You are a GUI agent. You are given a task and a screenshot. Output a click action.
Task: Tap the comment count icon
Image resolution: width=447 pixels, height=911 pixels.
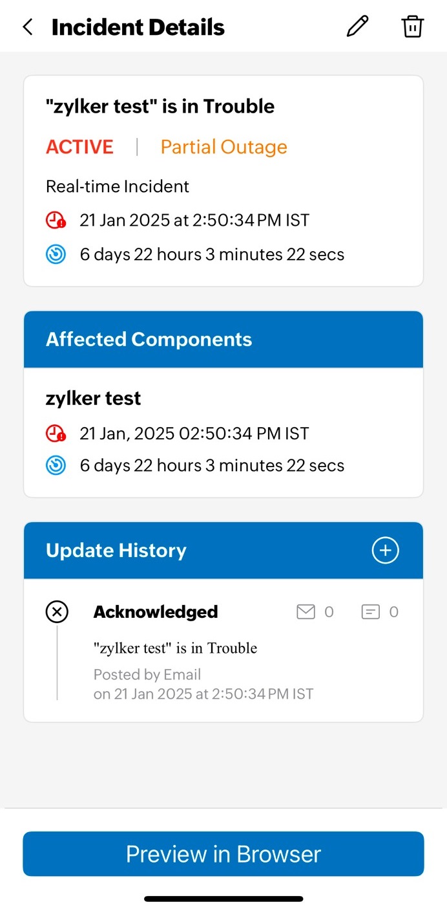click(x=370, y=611)
